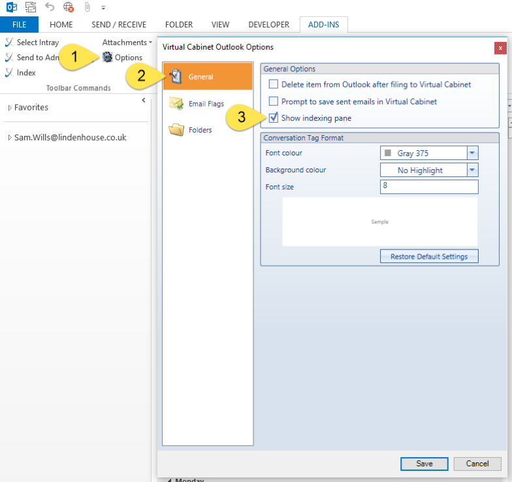Select the Folders category icon

(x=176, y=129)
